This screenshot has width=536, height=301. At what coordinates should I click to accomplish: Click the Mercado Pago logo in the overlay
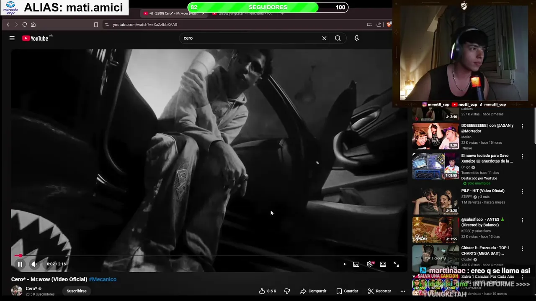click(x=10, y=7)
